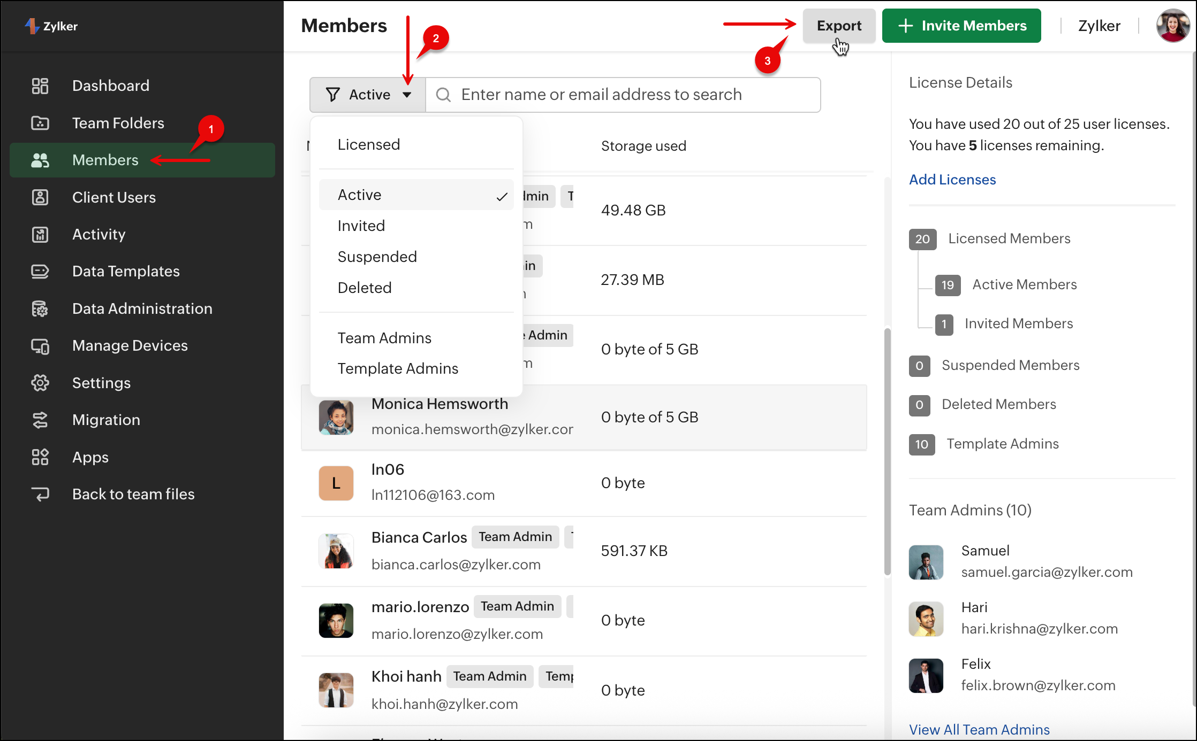
Task: Open the Add Licenses link
Action: [x=952, y=180]
